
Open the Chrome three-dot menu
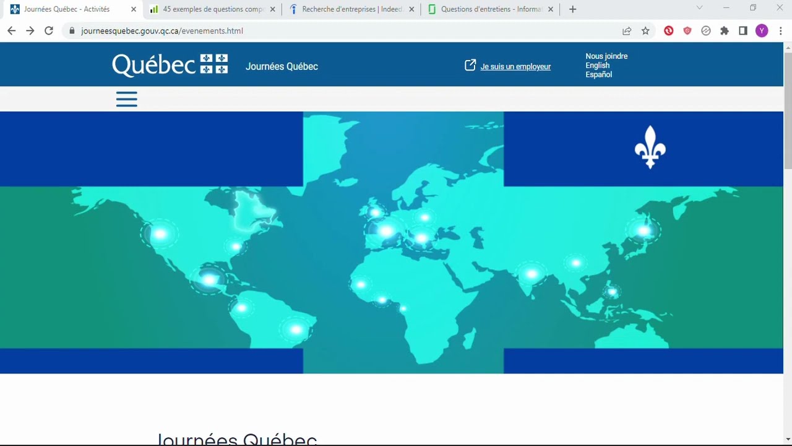point(780,30)
